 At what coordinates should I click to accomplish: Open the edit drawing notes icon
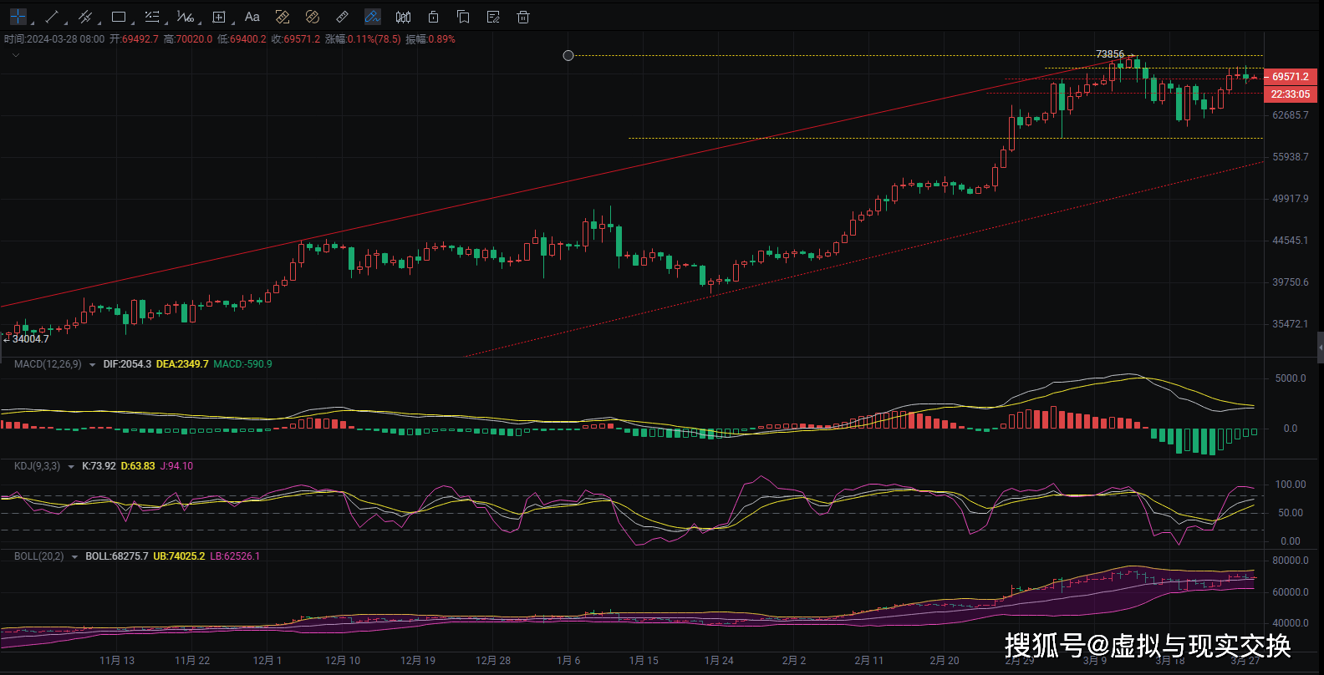click(493, 17)
